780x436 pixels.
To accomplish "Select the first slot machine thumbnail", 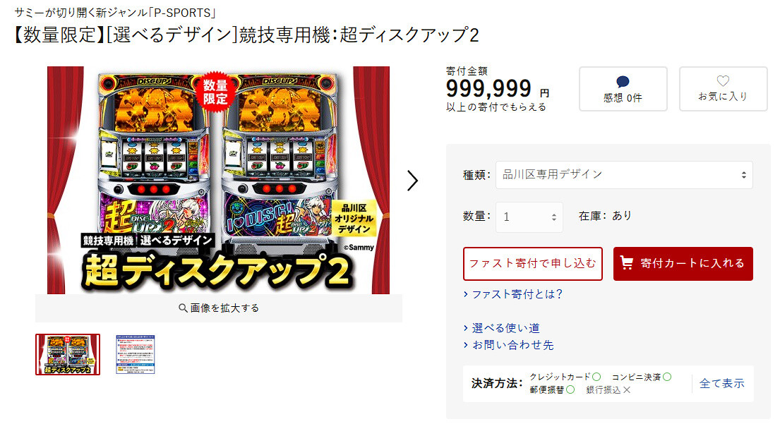I will 68,354.
